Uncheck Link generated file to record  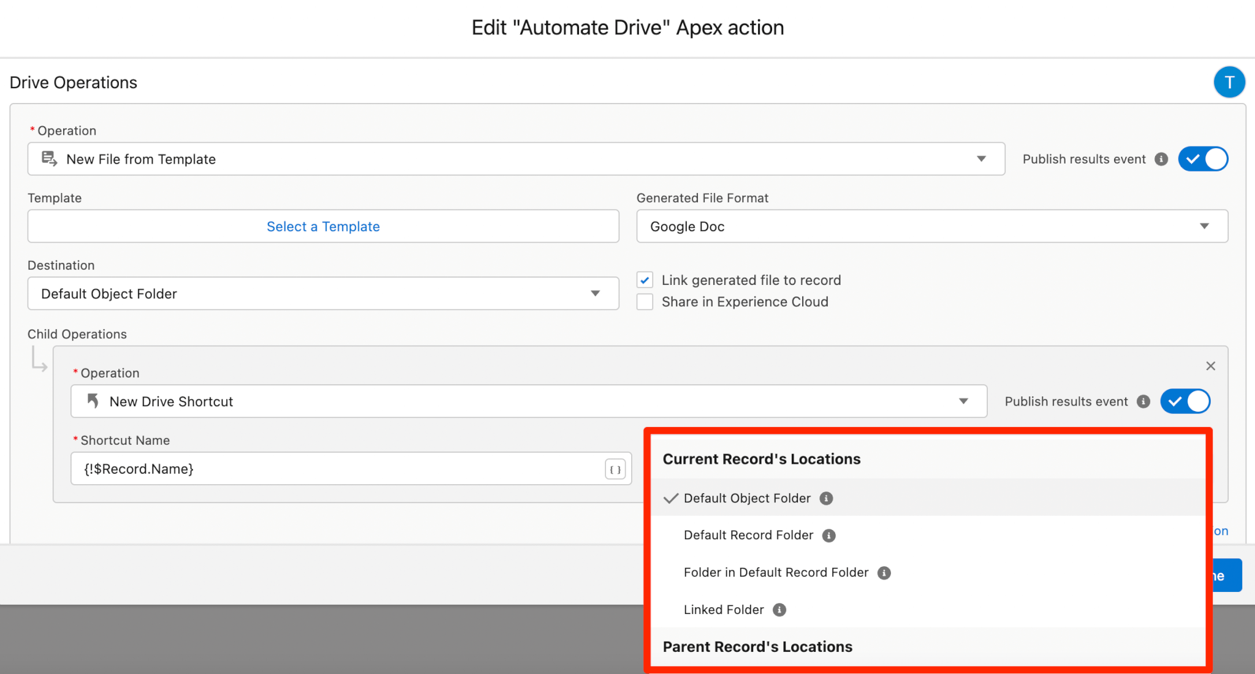[645, 280]
